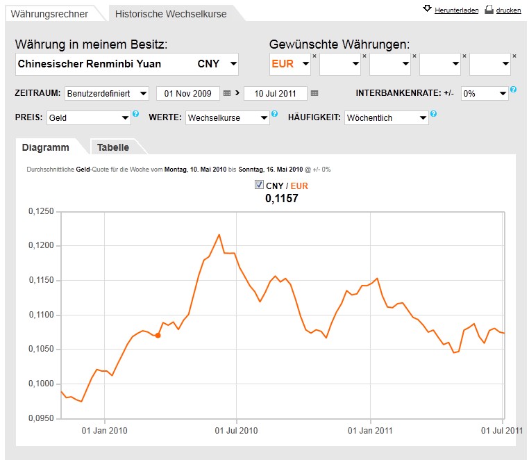This screenshot has height=460, width=529.
Task: Open the start date calendar icon
Action: (x=227, y=93)
